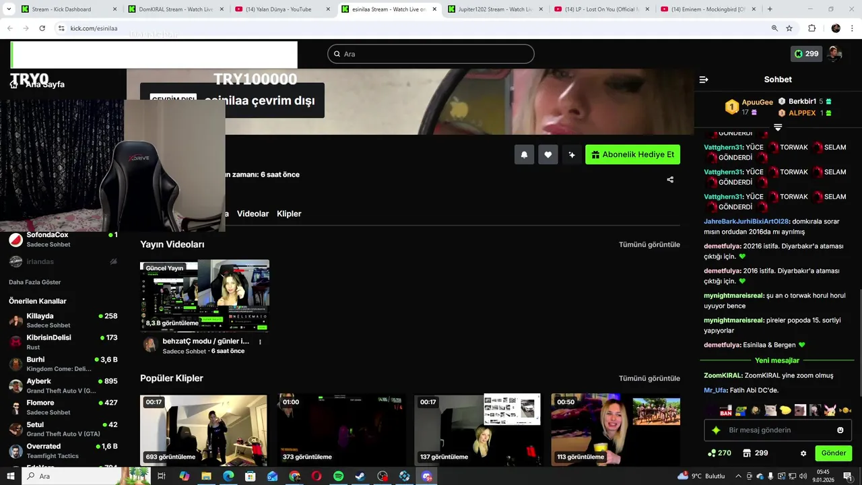Open the Ayberk recommended channel
This screenshot has width=862, height=485.
point(63,385)
